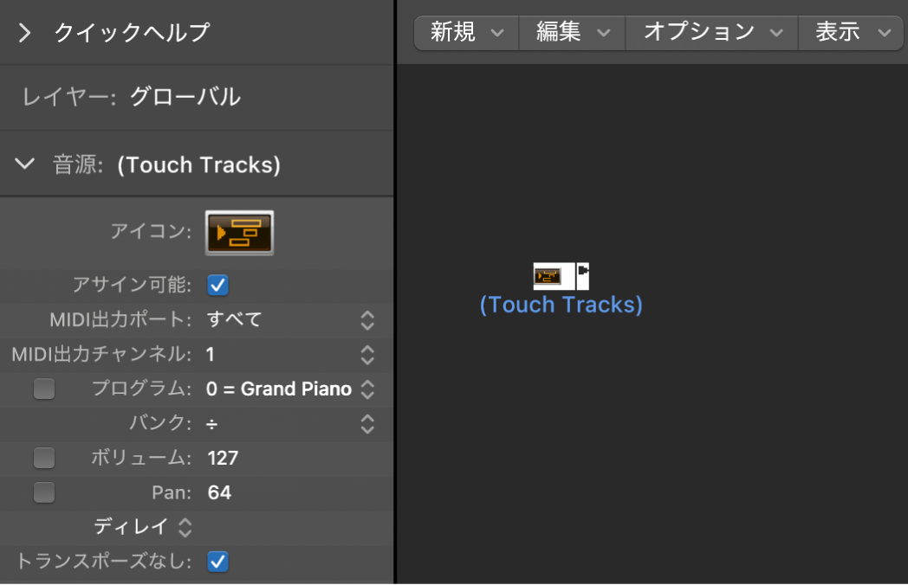Click the Touch Tracks icon in the inspector

(239, 232)
